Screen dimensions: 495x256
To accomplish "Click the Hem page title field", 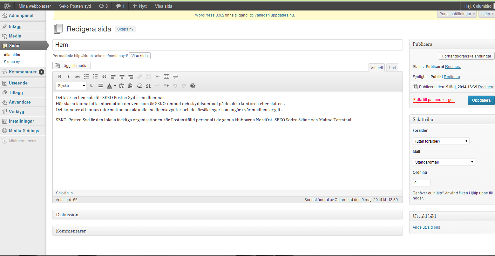I will [x=227, y=45].
